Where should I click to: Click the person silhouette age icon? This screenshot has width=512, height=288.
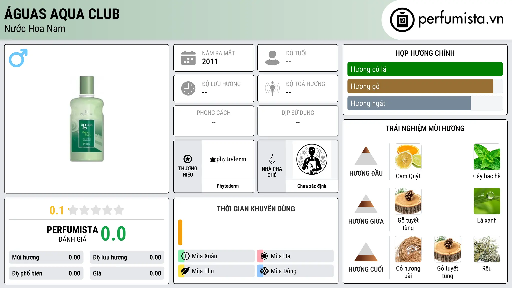272,58
